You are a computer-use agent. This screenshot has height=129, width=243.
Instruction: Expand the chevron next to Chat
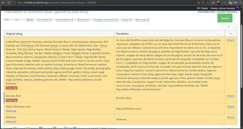click(x=240, y=3)
